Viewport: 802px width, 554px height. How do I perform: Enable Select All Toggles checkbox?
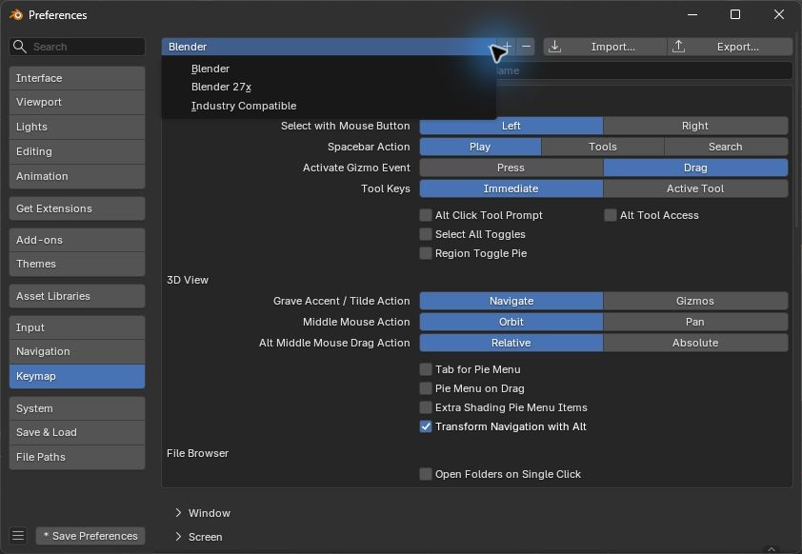426,234
